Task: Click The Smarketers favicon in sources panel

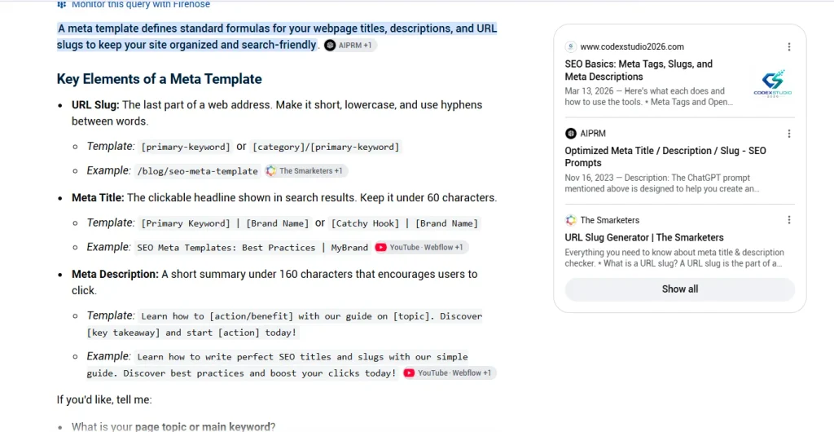Action: (571, 220)
